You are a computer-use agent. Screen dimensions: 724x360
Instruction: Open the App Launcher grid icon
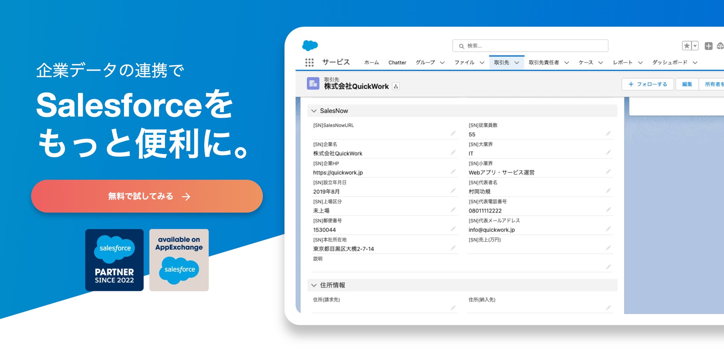[x=309, y=63]
